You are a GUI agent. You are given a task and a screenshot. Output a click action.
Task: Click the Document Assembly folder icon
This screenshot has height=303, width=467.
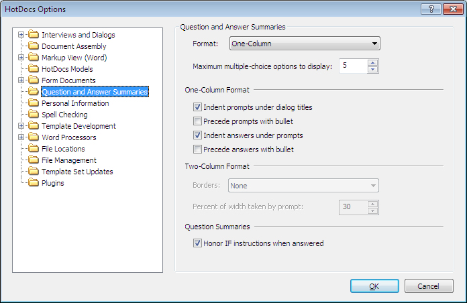tap(33, 46)
